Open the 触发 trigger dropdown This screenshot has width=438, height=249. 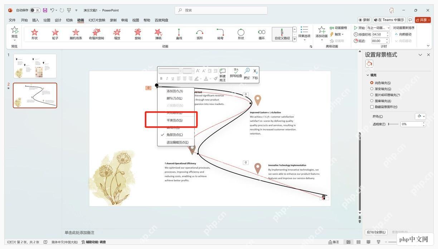point(337,34)
